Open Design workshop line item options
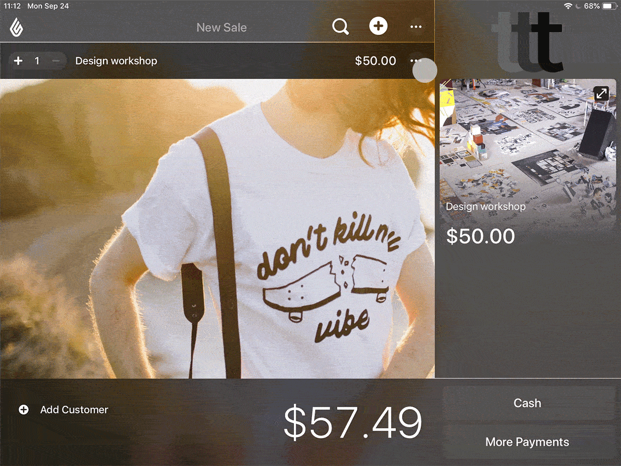 [x=417, y=61]
